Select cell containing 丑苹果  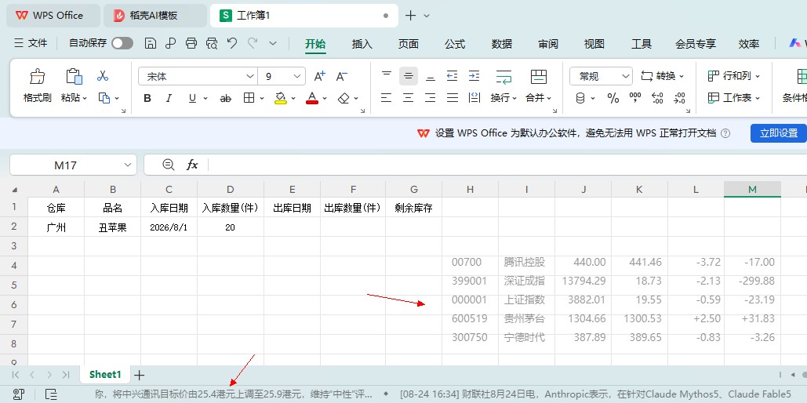pyautogui.click(x=113, y=227)
